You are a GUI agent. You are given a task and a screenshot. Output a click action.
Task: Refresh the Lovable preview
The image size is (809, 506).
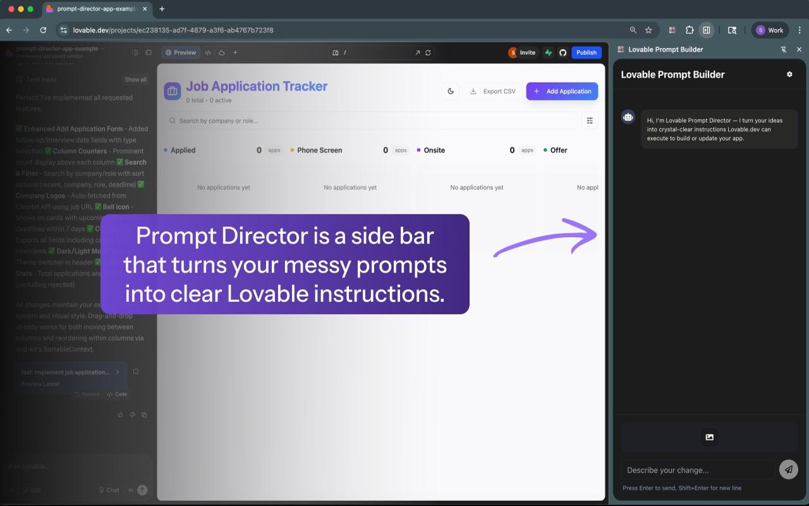(428, 52)
